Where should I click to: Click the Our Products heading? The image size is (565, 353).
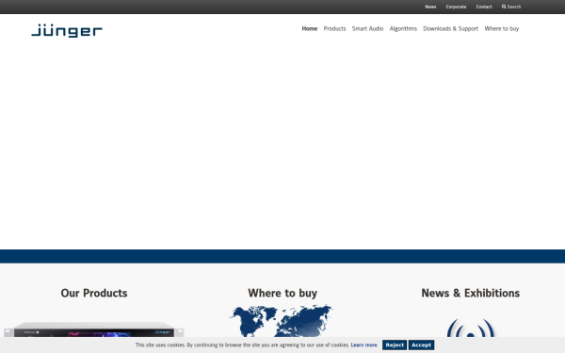point(94,293)
